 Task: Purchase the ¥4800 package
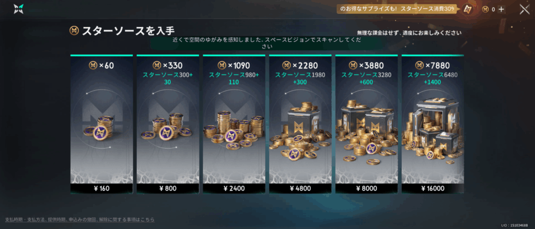click(300, 188)
